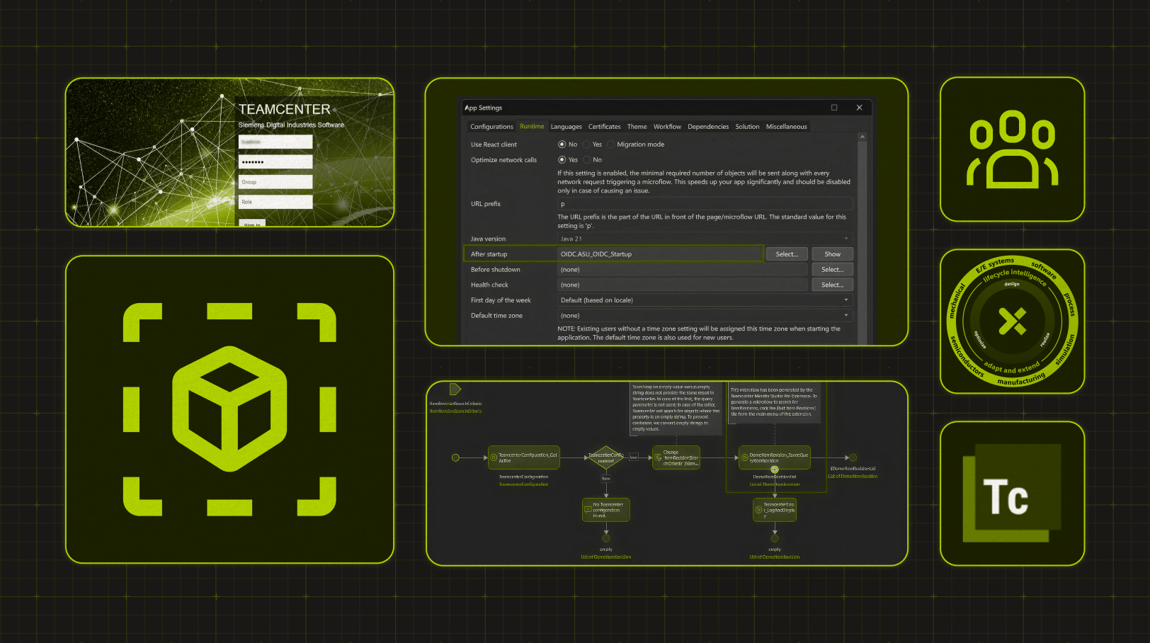Click the three-person users group icon

pos(1012,149)
